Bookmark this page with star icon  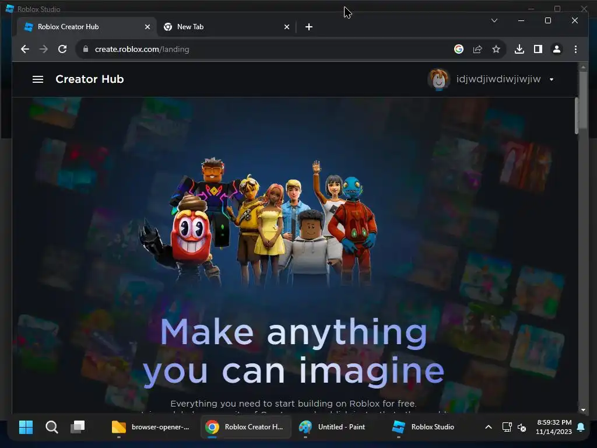(x=496, y=49)
